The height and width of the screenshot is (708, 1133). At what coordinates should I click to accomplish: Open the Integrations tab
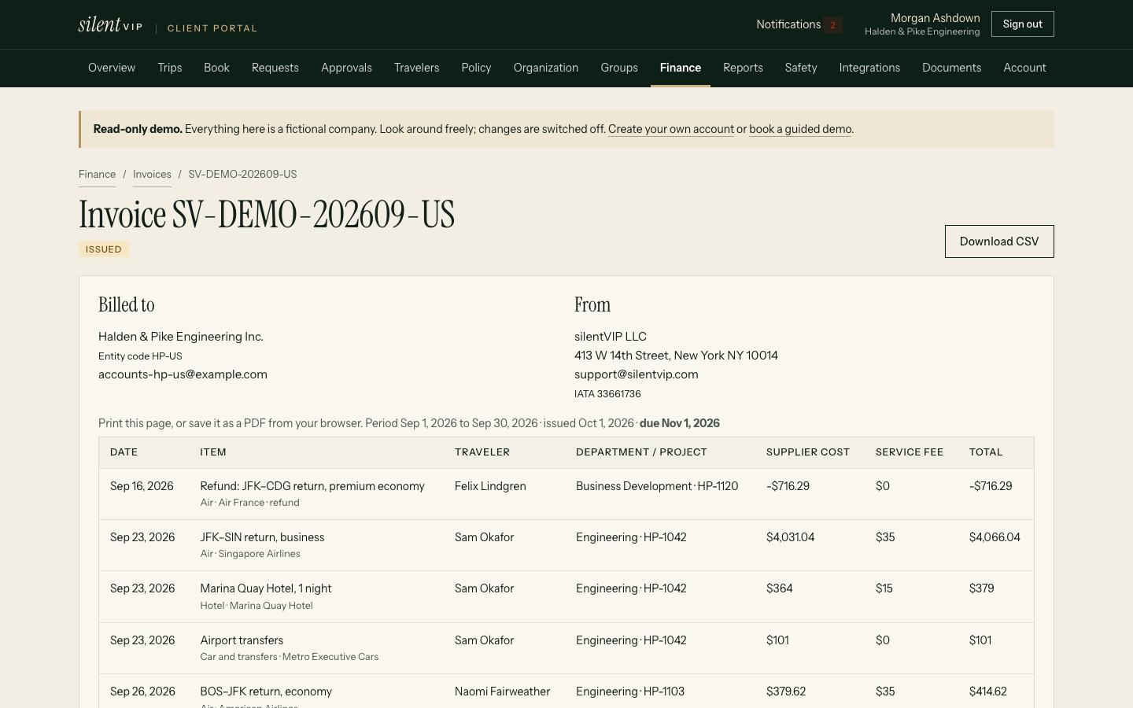(x=869, y=68)
